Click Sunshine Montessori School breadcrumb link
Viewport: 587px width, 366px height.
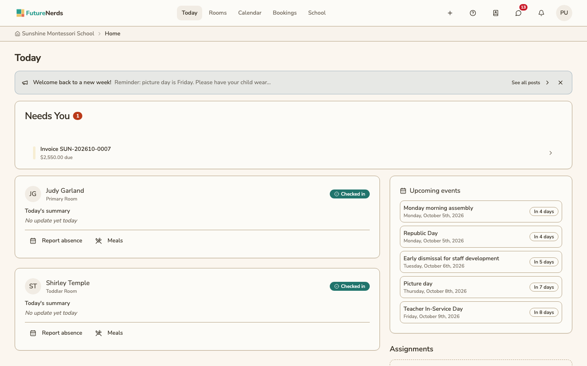tap(58, 34)
